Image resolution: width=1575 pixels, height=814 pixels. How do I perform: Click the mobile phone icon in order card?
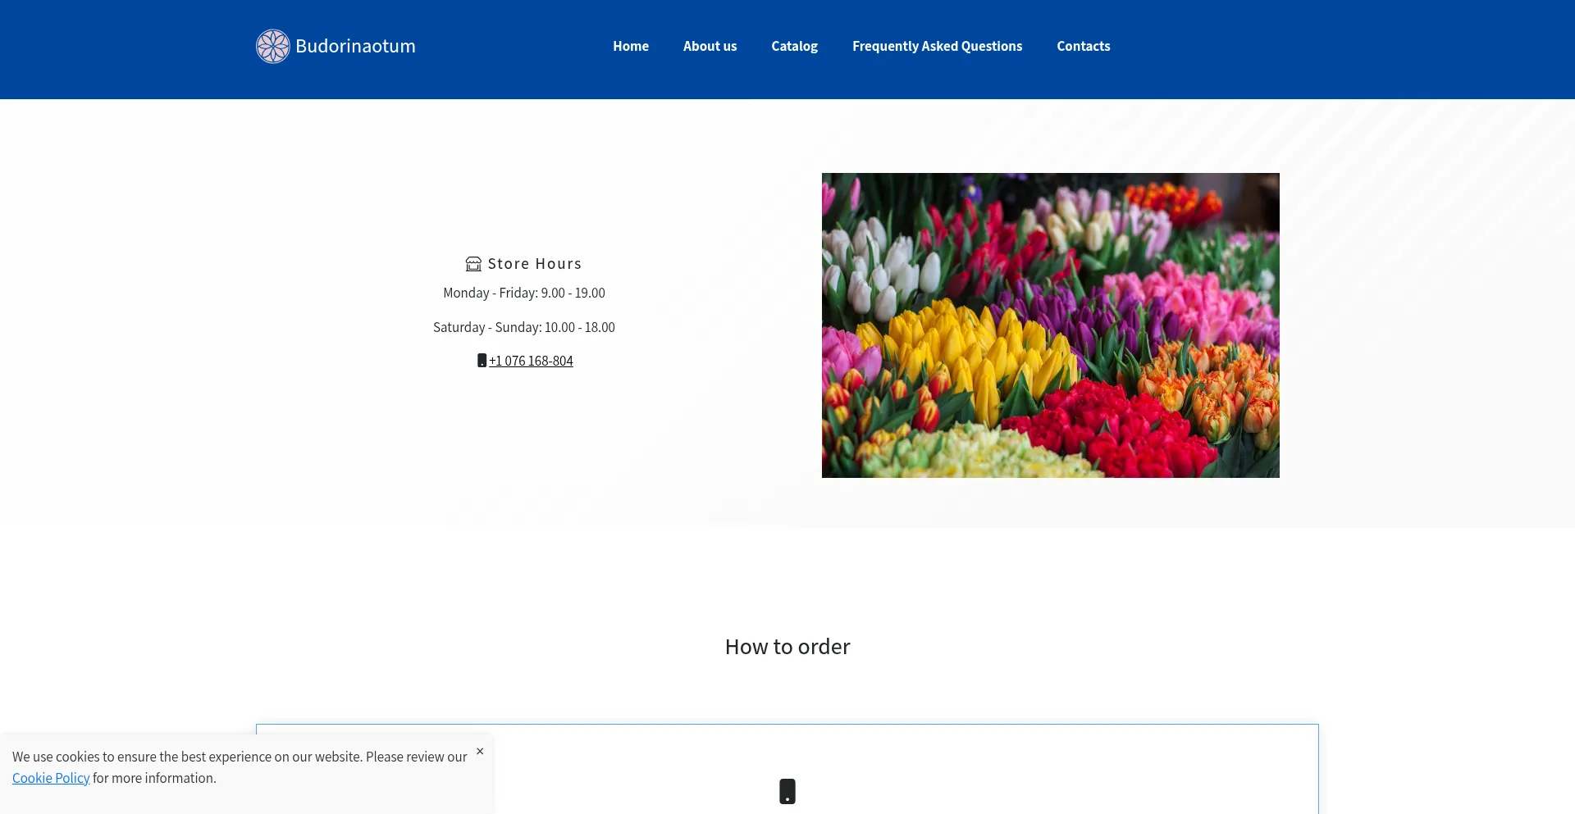pos(787,792)
